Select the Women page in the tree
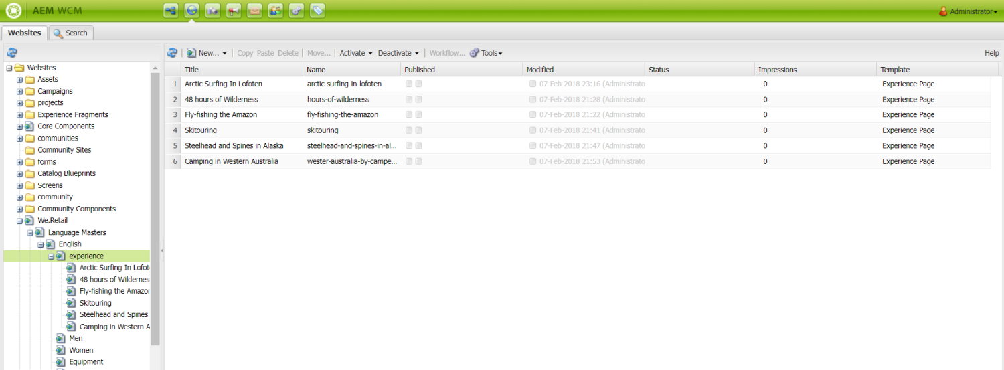The height and width of the screenshot is (370, 1004). click(x=81, y=350)
